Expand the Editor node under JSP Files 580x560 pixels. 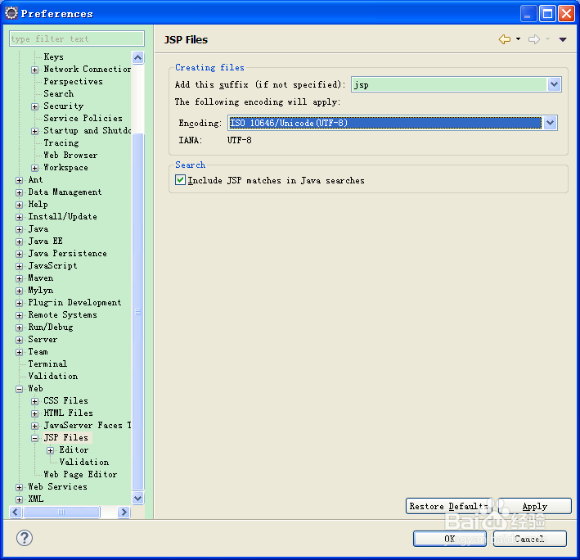pyautogui.click(x=50, y=450)
